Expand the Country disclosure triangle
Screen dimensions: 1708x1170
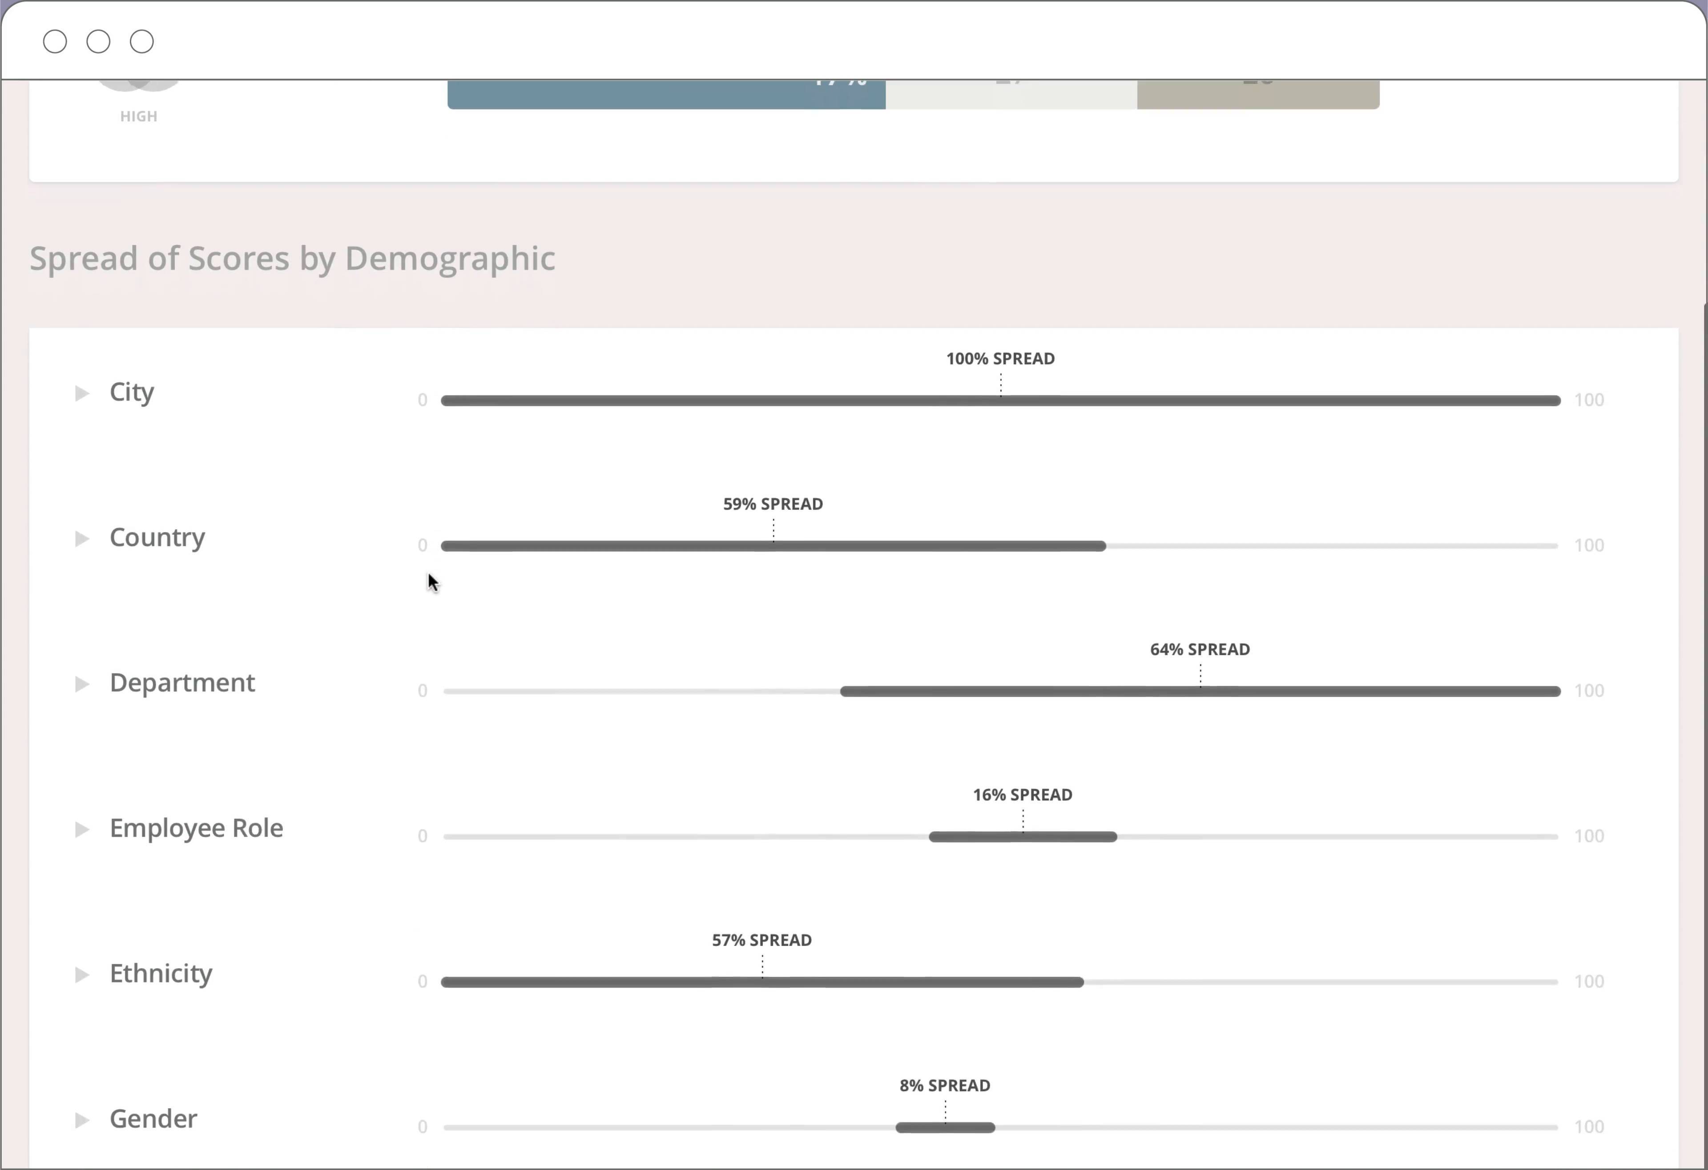coord(82,538)
